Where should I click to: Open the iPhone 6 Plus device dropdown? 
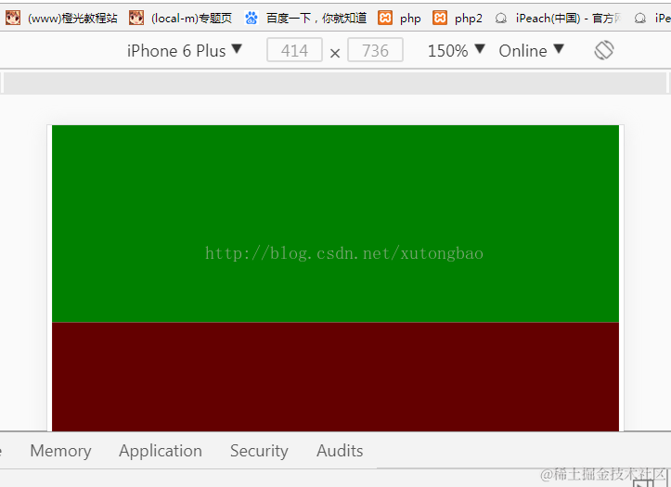point(185,50)
